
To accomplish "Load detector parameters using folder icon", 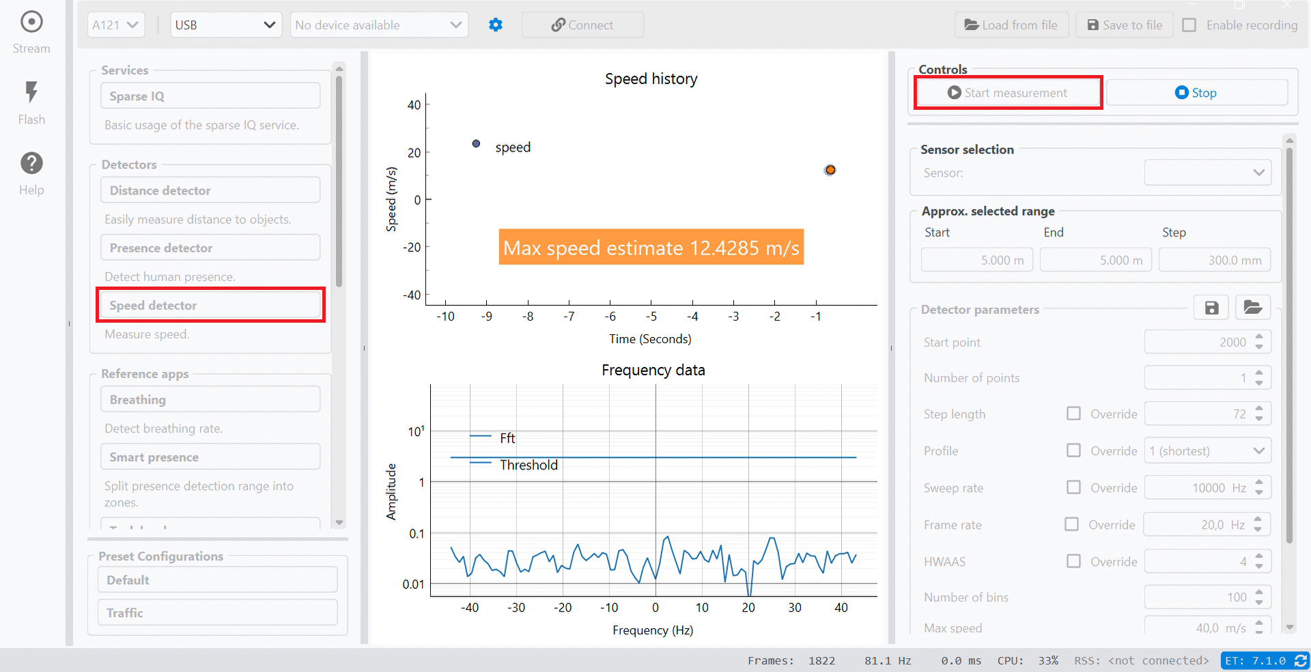I will [1253, 308].
